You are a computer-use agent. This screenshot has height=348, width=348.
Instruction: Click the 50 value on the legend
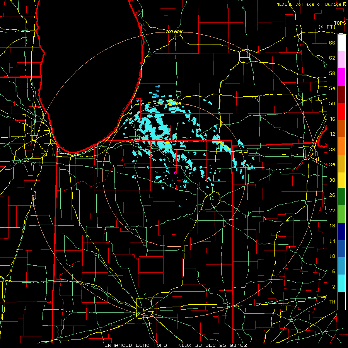point(332,103)
